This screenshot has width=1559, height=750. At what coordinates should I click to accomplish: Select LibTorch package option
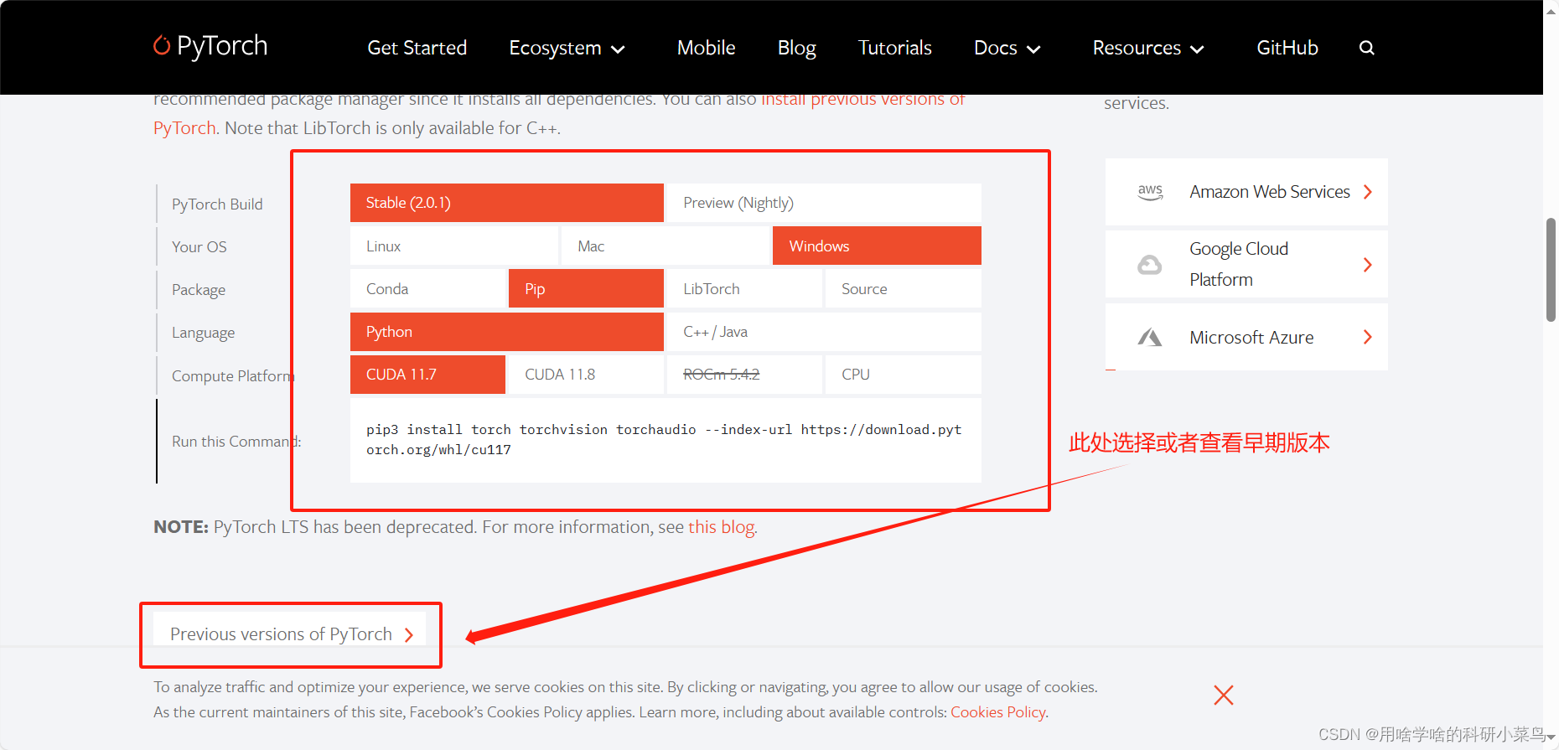point(744,288)
